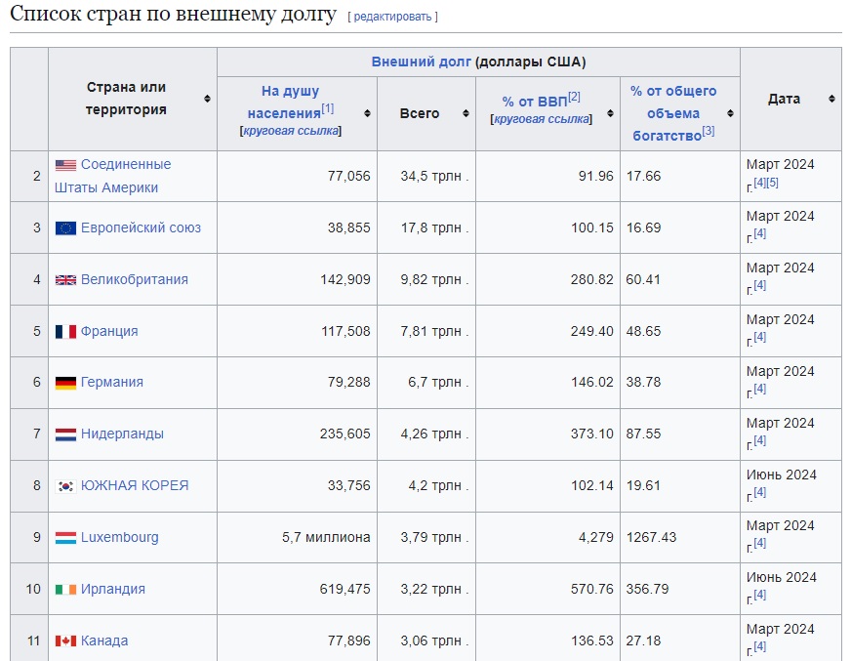Click the Germany flag icon

point(65,383)
